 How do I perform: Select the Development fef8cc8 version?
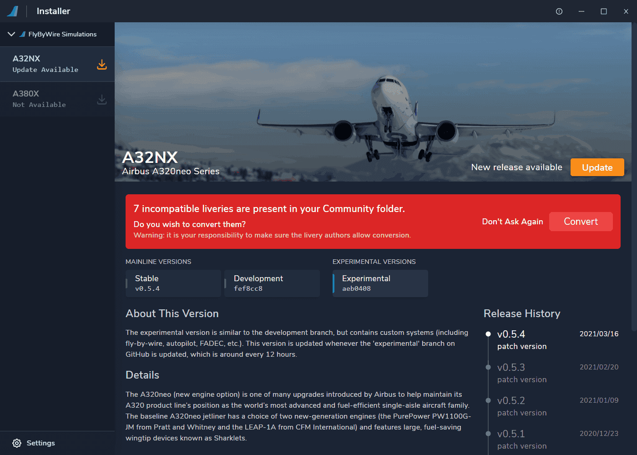(x=272, y=283)
